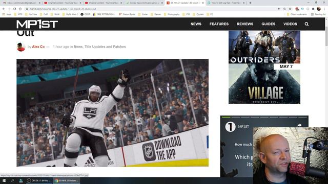Select the Chrome EA NHL 21 taskbar item
Image resolution: width=328 pixels, height=184 pixels.
(66, 180)
